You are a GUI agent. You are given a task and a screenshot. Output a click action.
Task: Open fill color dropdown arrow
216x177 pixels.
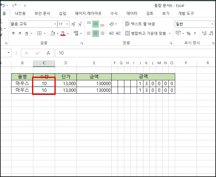57,33
